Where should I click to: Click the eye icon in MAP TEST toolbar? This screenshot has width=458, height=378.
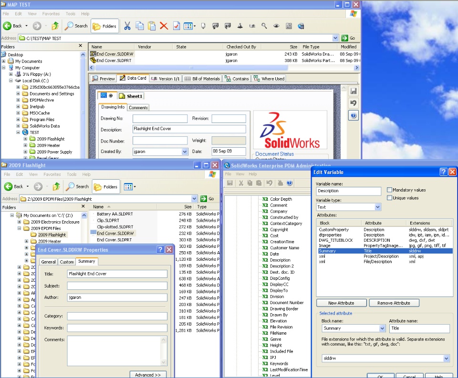pos(276,26)
